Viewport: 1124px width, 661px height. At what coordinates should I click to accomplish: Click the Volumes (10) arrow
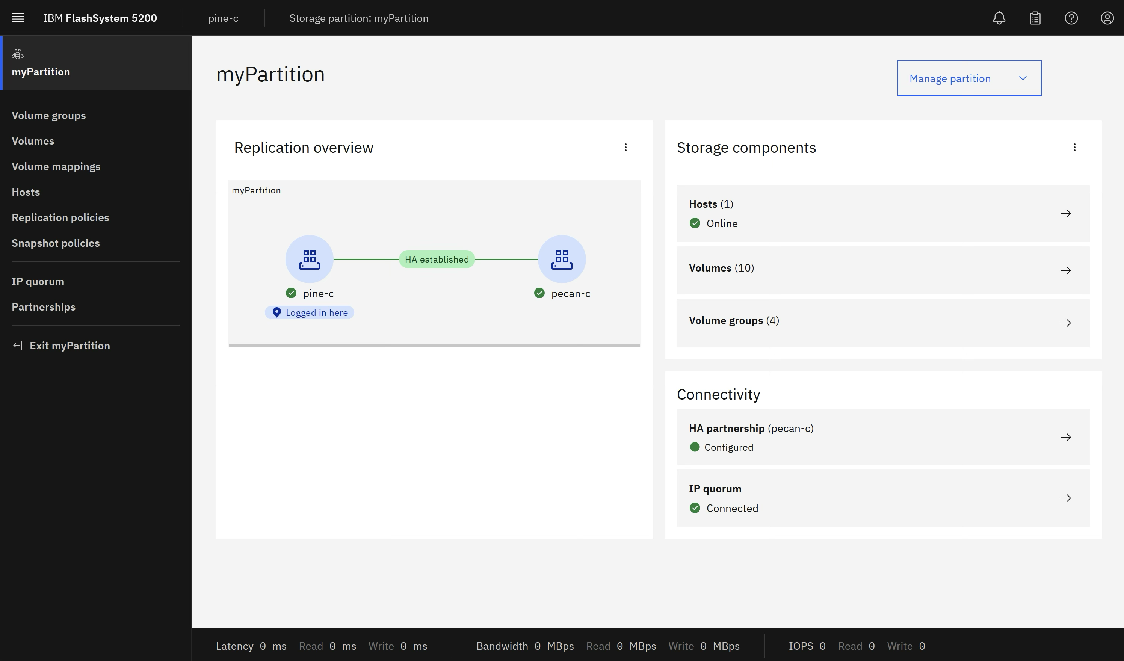[1067, 270]
